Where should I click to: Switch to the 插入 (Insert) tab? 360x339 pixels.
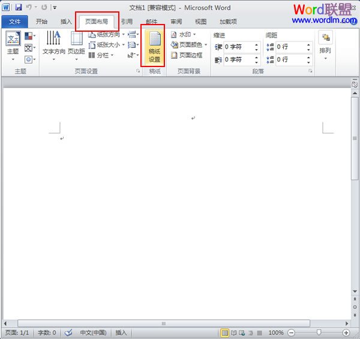tap(66, 22)
